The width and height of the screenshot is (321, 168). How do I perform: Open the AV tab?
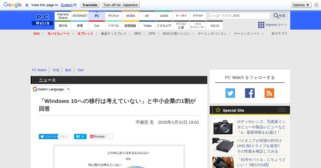[x=147, y=16]
